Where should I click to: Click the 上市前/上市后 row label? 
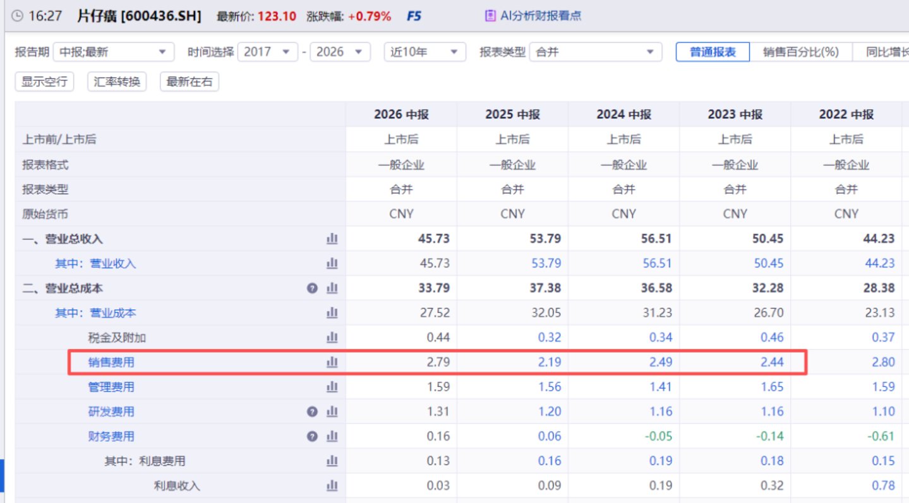[x=59, y=140]
